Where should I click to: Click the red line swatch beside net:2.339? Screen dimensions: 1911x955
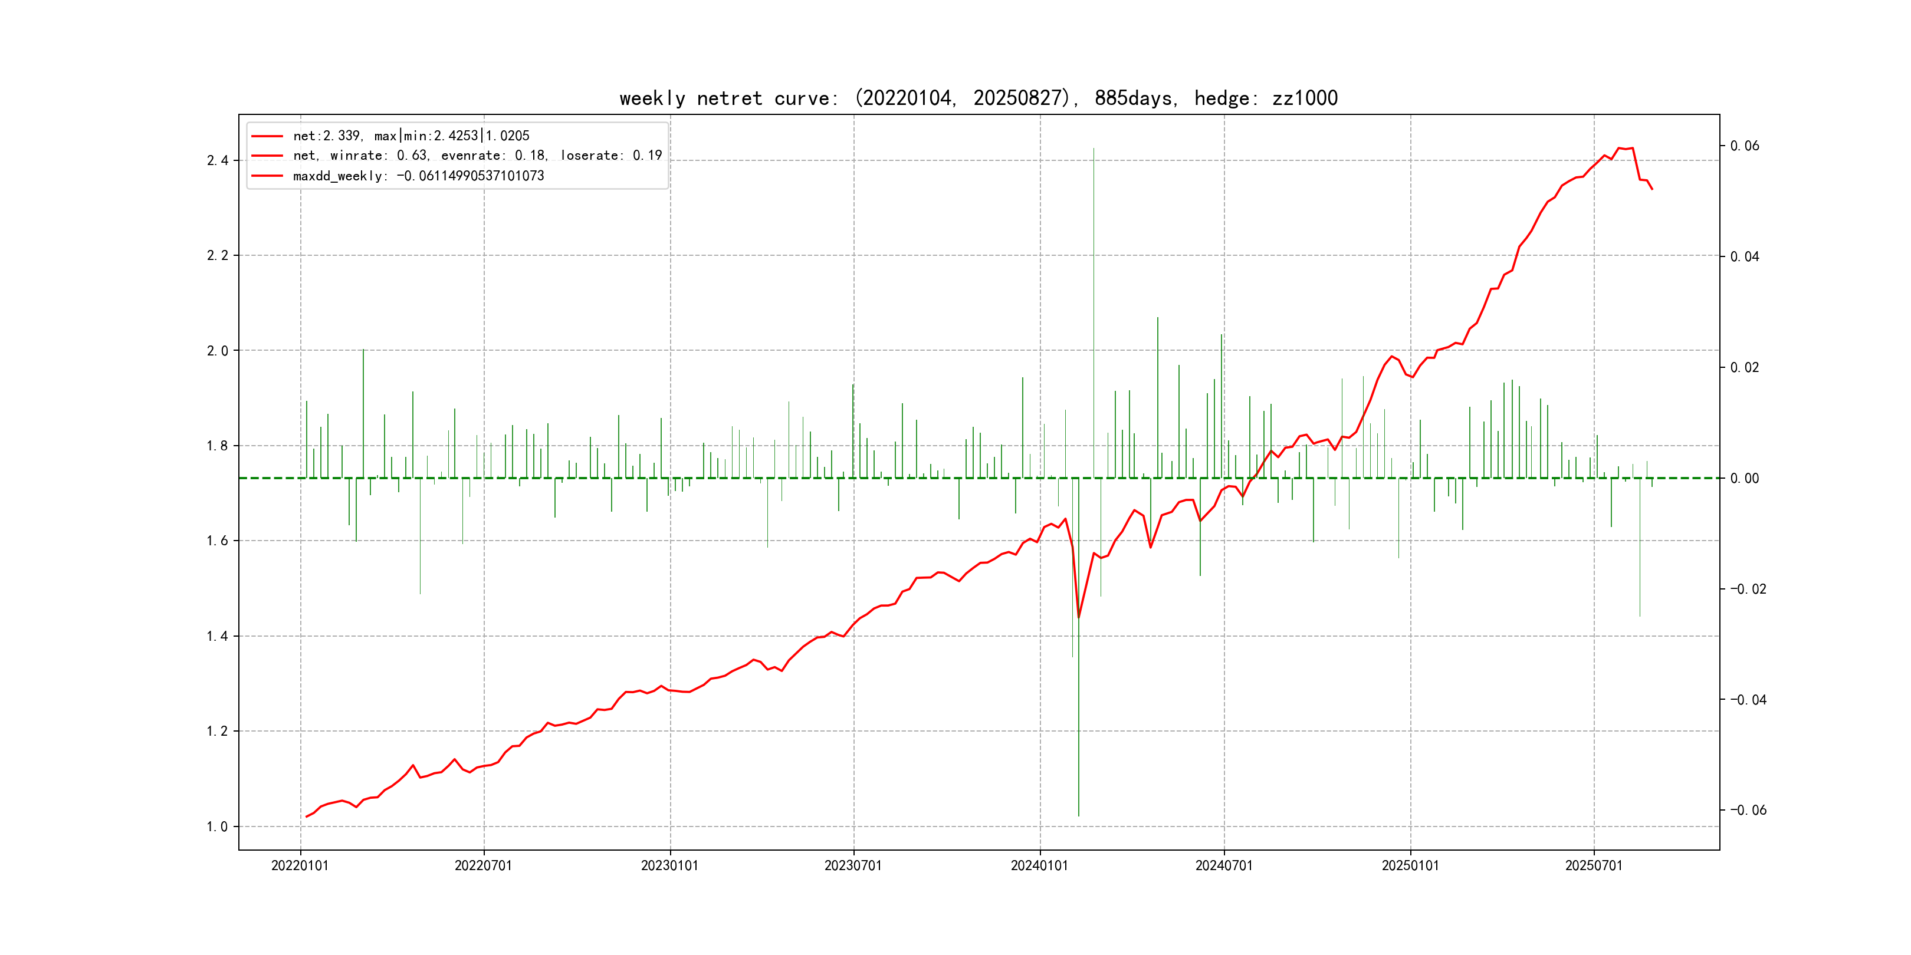[267, 136]
